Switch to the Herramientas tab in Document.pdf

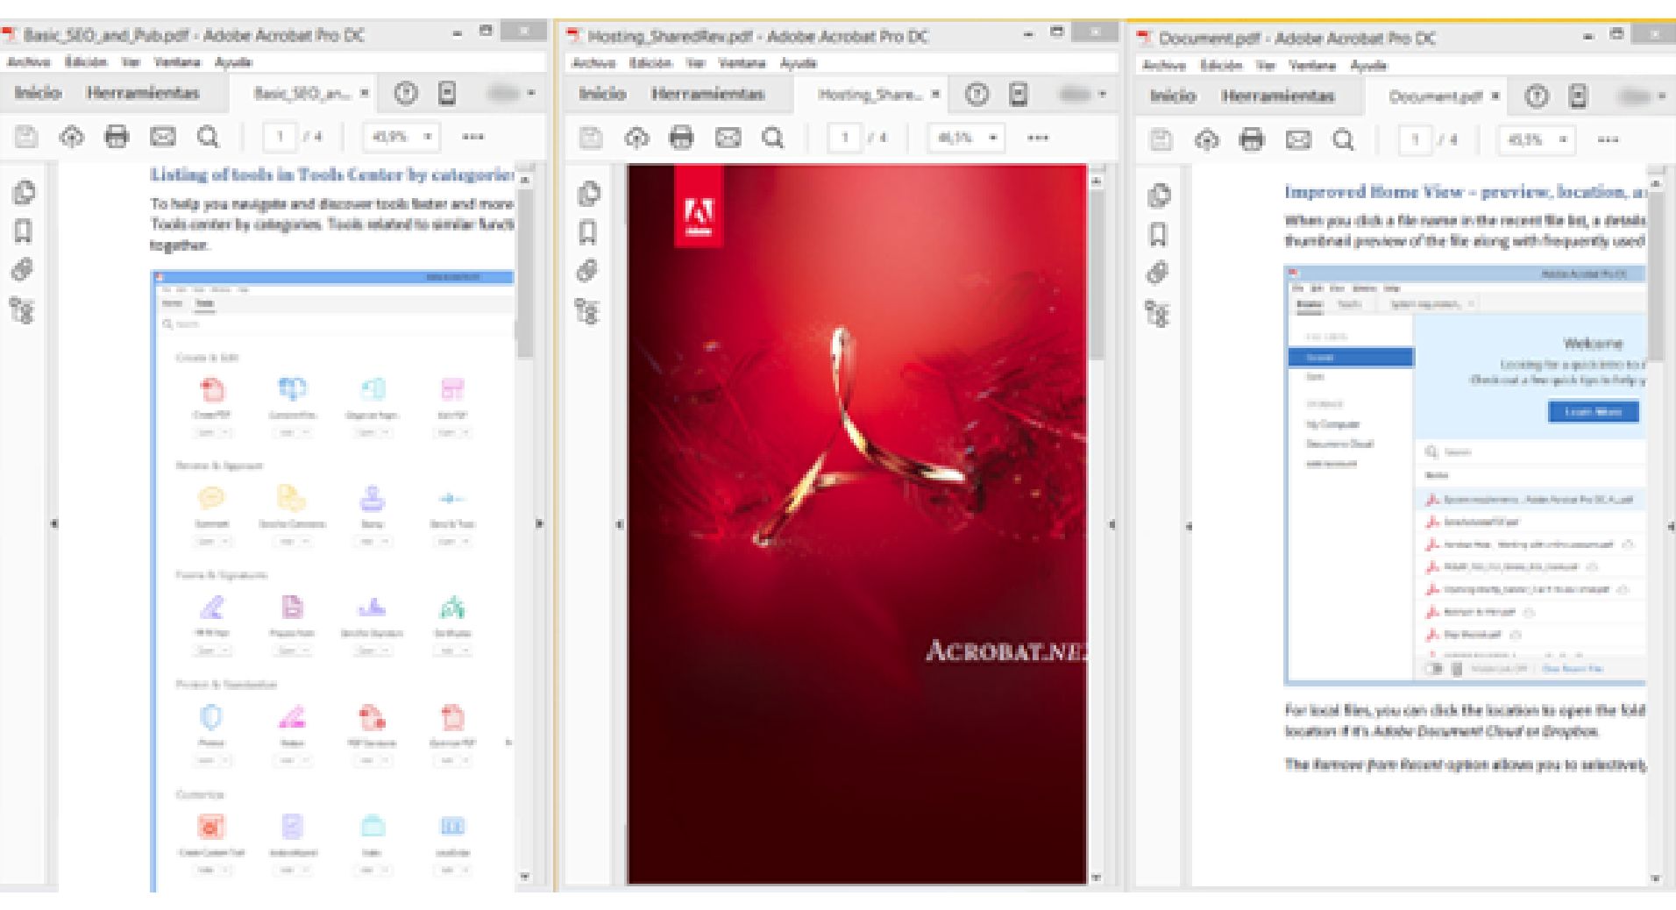click(1280, 96)
